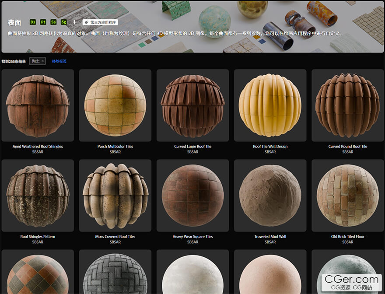Select the Moss Covered Roof Tiles thumbnail
This screenshot has width=385, height=294.
coord(115,196)
